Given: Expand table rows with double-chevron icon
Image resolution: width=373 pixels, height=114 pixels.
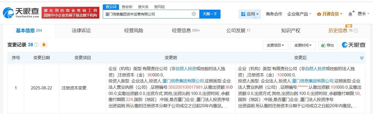Looking at the screenshot, I should coord(362,58).
